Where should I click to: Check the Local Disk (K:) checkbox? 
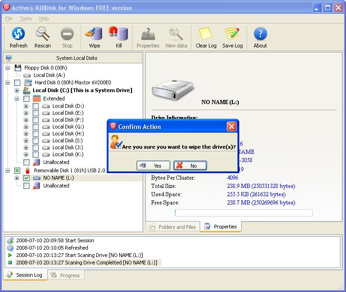(x=35, y=155)
